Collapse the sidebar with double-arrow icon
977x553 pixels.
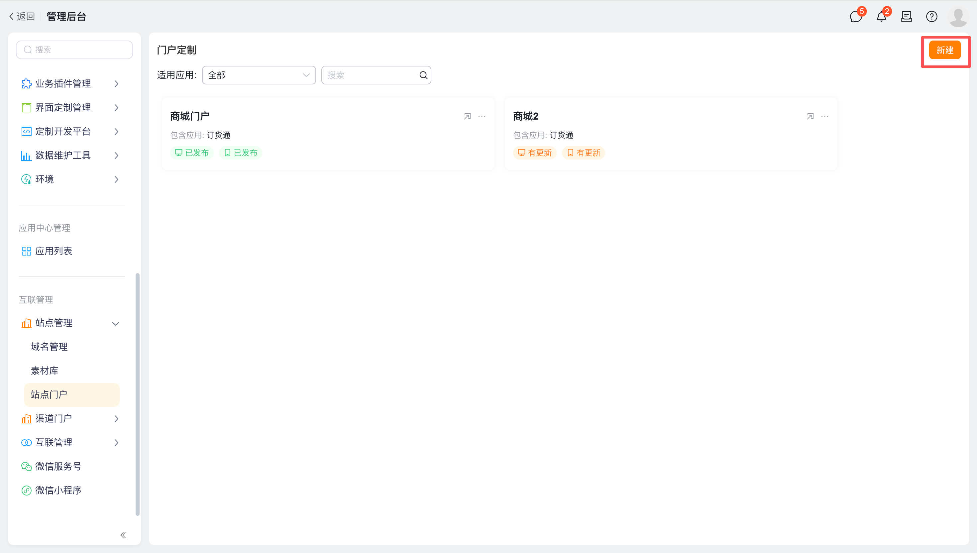[x=123, y=535]
